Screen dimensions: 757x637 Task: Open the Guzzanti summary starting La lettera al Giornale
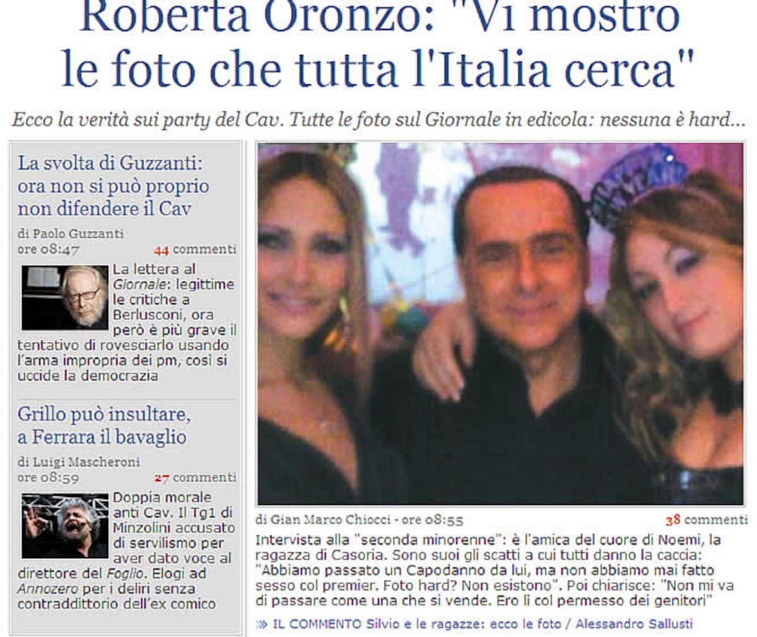pos(127,322)
